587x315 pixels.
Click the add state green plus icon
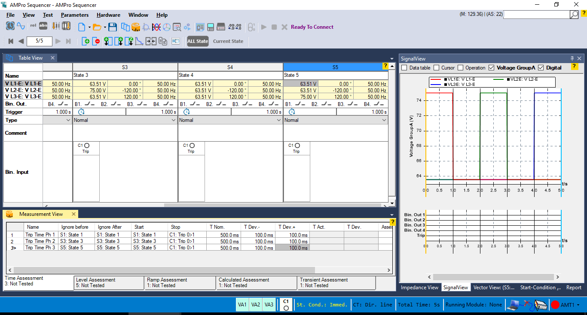(86, 41)
